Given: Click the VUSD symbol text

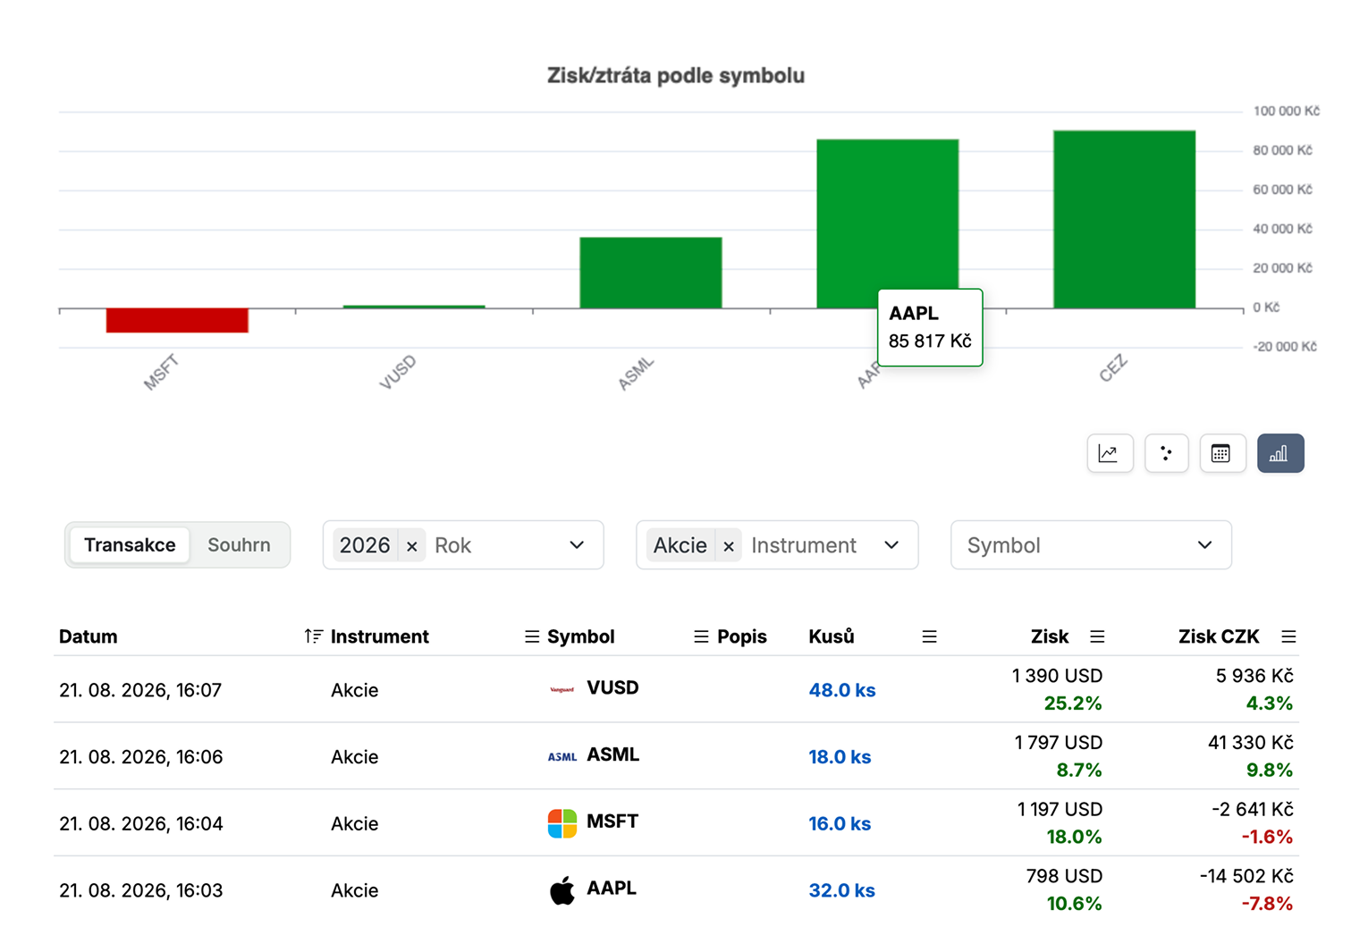Looking at the screenshot, I should click(612, 687).
